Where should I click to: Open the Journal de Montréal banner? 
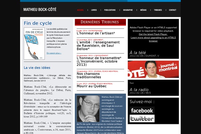coord(153,69)
